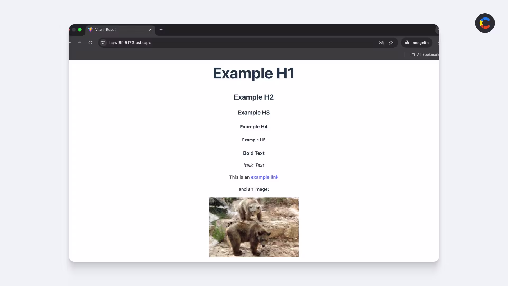Click the Example H3 heading

click(x=254, y=113)
